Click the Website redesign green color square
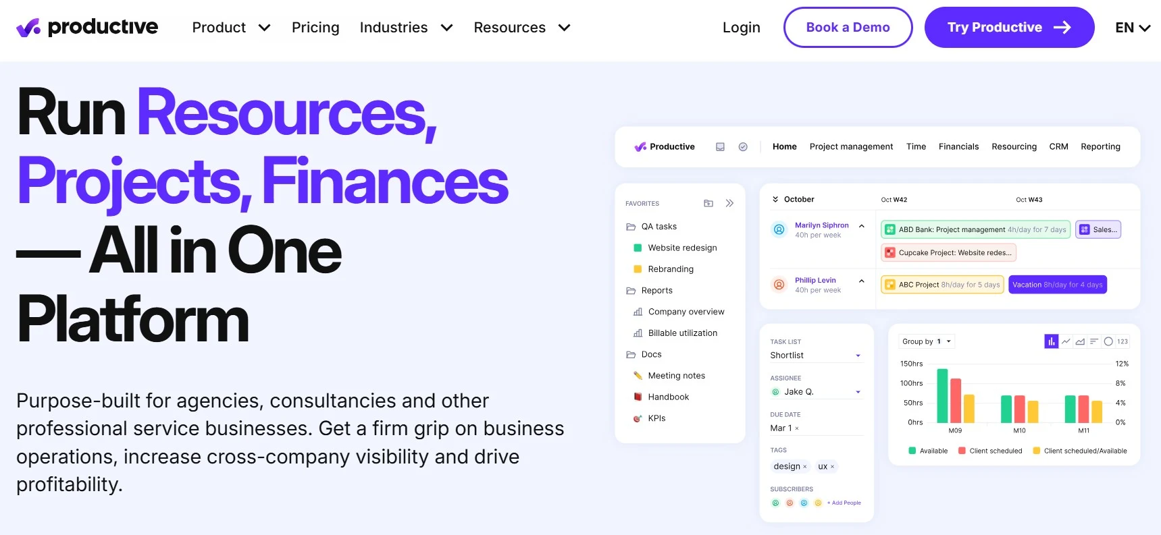 tap(638, 248)
